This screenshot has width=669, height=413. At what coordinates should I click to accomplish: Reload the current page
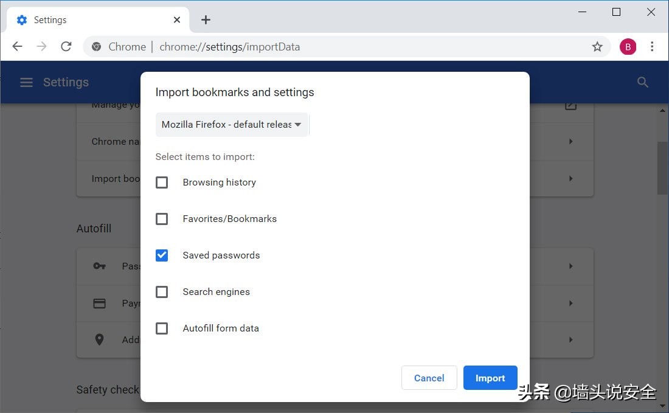66,46
